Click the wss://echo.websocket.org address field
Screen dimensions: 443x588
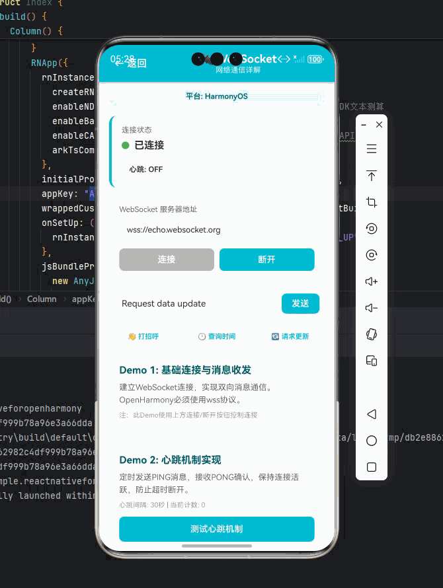pos(217,230)
